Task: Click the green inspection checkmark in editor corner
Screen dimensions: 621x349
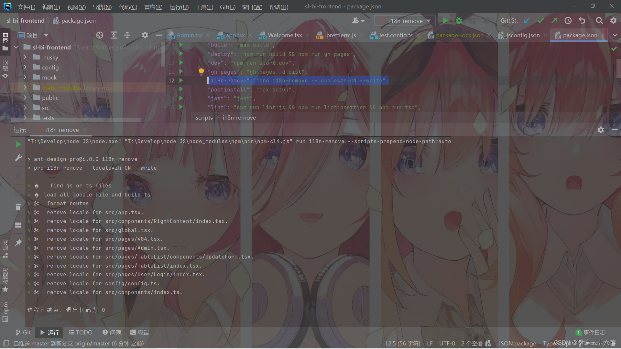Action: pos(614,48)
